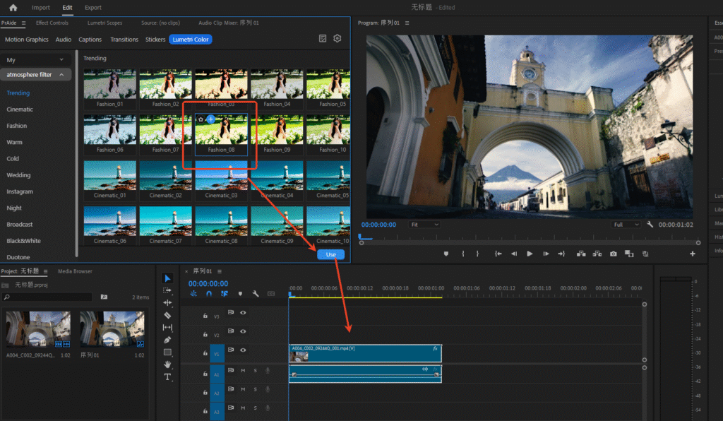723x421 pixels.
Task: Open the playback resolution Full dropdown
Action: (625, 224)
